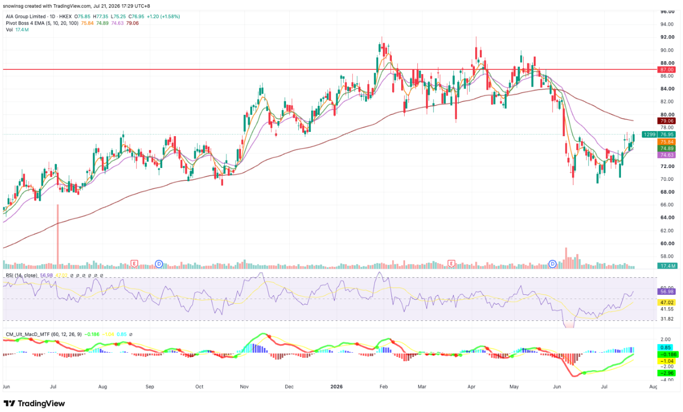Click the earnings E marker near September 2025
Screen dimensions: 683x412
click(x=134, y=263)
